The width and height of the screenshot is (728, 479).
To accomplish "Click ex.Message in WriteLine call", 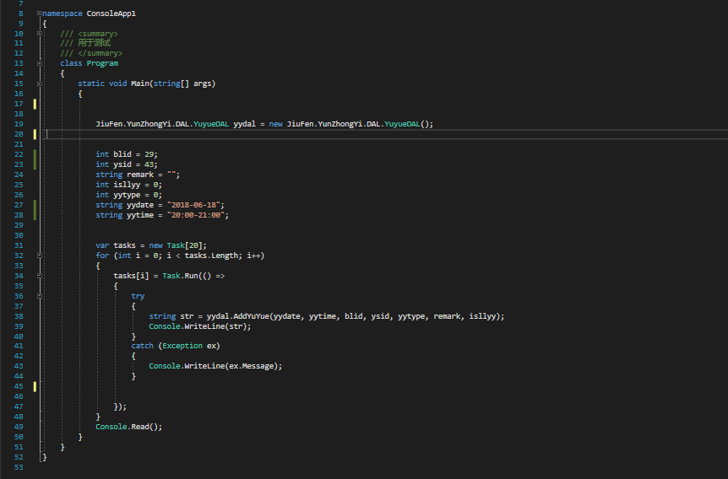I will pos(251,366).
